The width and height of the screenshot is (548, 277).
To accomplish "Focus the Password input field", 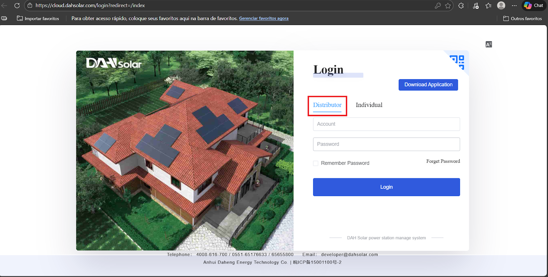I will tap(386, 144).
